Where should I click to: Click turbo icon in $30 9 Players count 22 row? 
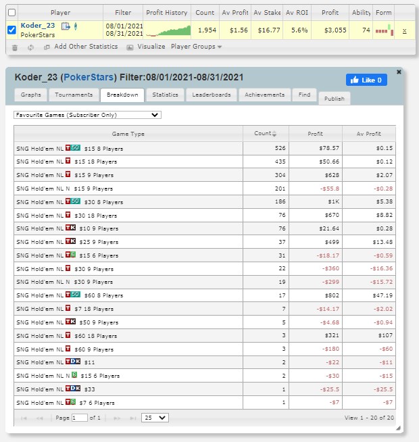pyautogui.click(x=68, y=268)
